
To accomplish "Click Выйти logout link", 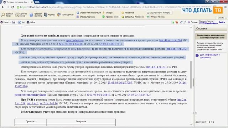I will (x=222, y=22).
